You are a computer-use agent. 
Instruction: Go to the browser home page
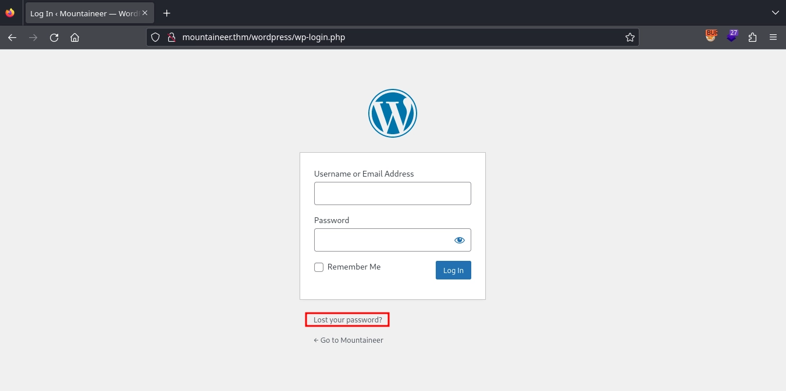point(74,37)
